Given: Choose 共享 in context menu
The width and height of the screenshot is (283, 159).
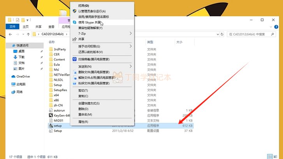Looking at the screenshot, I should (x=102, y=39).
